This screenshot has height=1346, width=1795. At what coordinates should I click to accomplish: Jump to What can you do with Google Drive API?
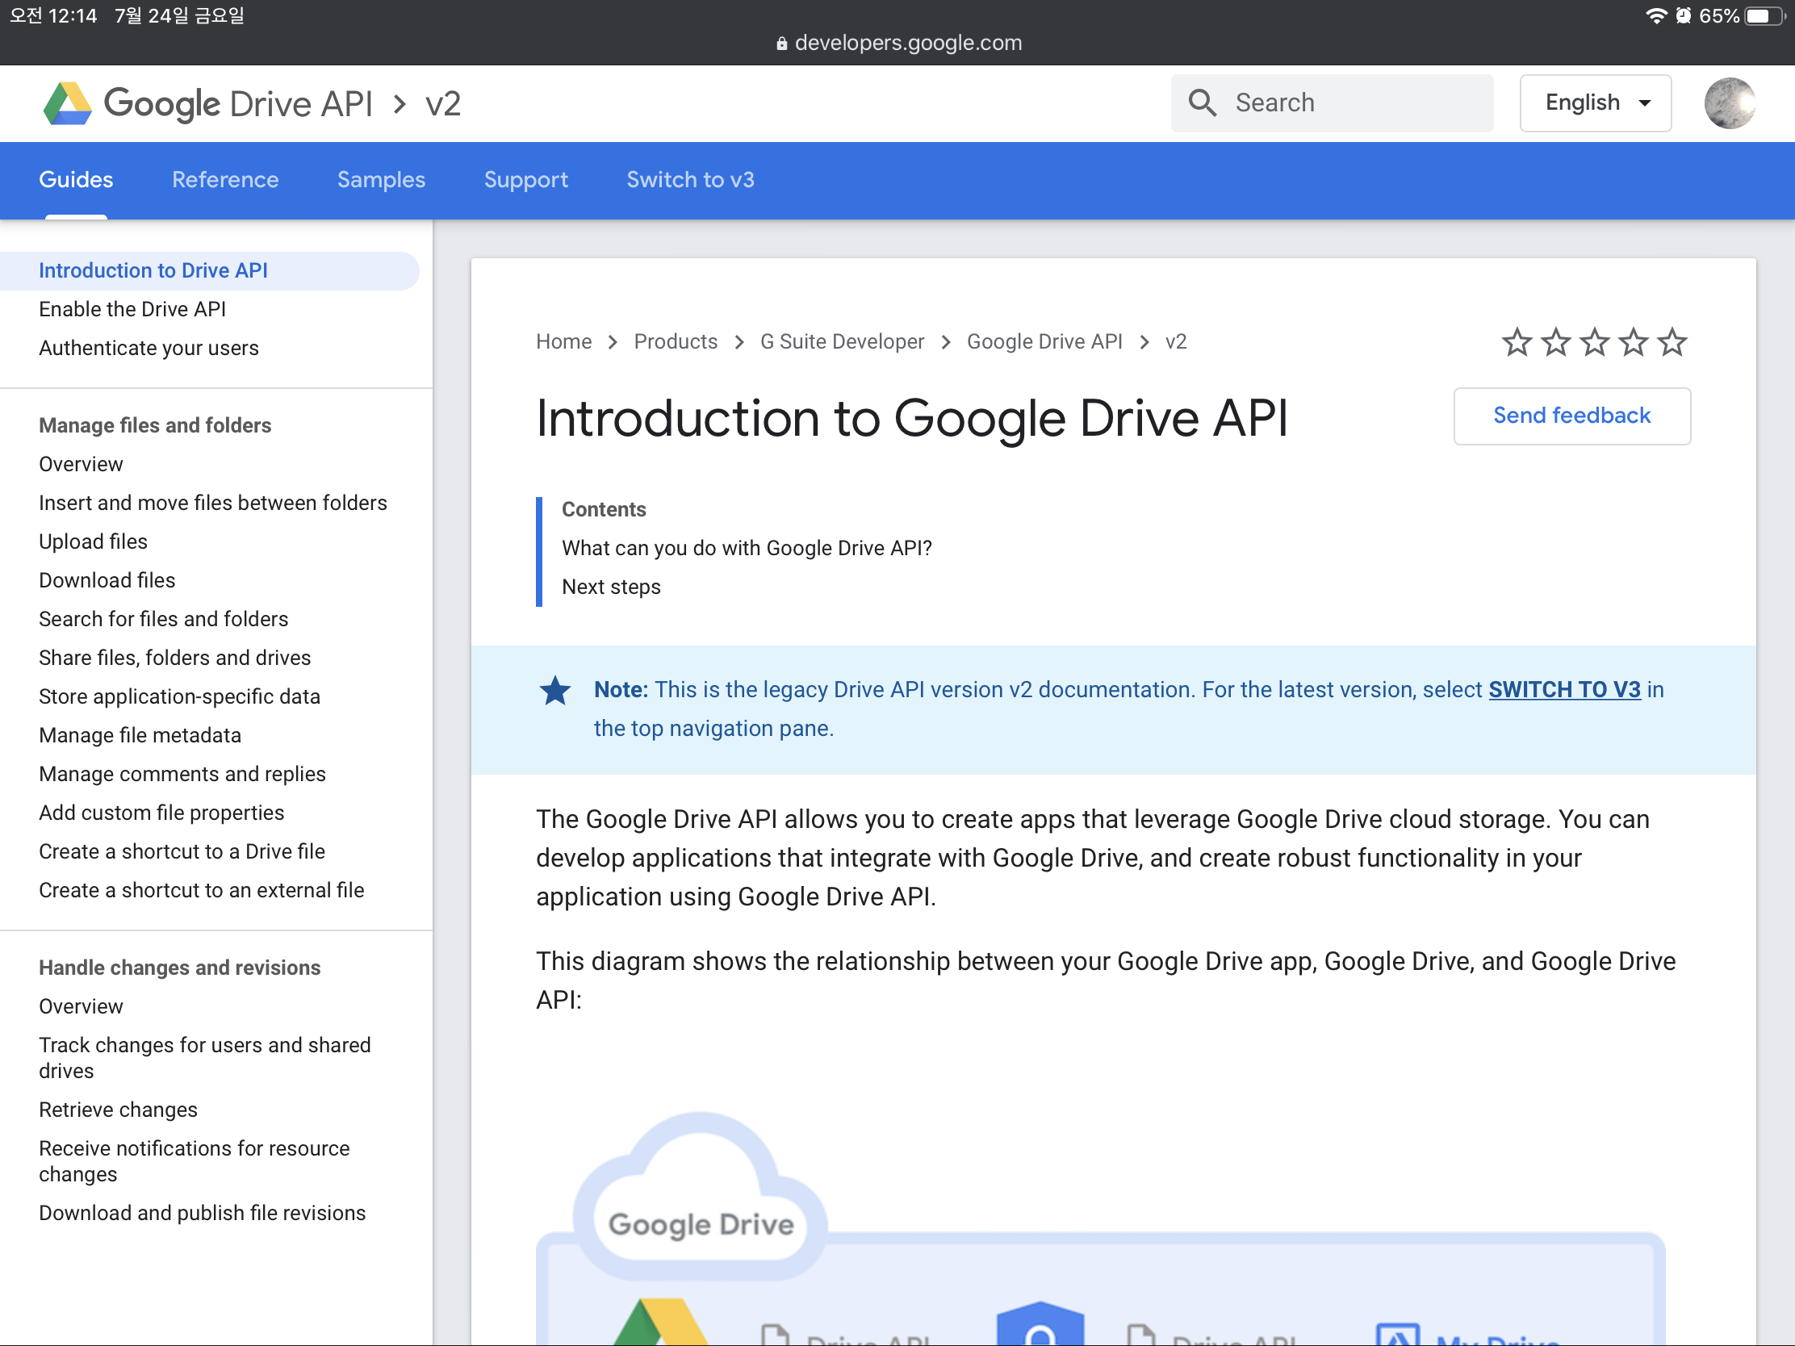[x=747, y=548]
